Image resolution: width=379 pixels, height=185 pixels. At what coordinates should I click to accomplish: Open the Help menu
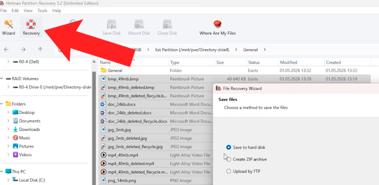pyautogui.click(x=57, y=11)
